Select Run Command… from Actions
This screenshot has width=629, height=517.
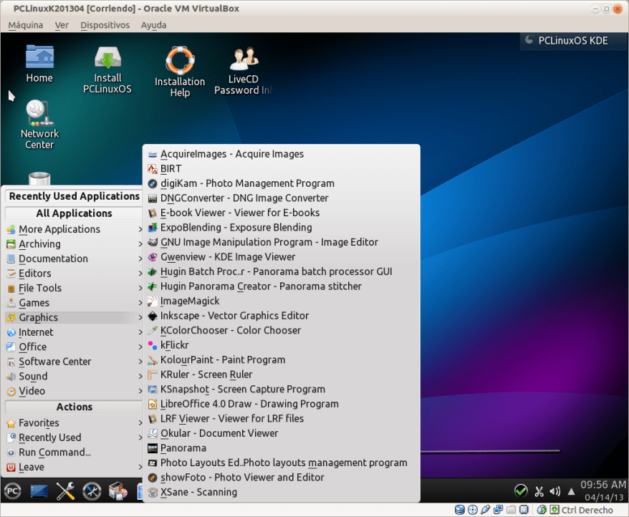coord(54,453)
